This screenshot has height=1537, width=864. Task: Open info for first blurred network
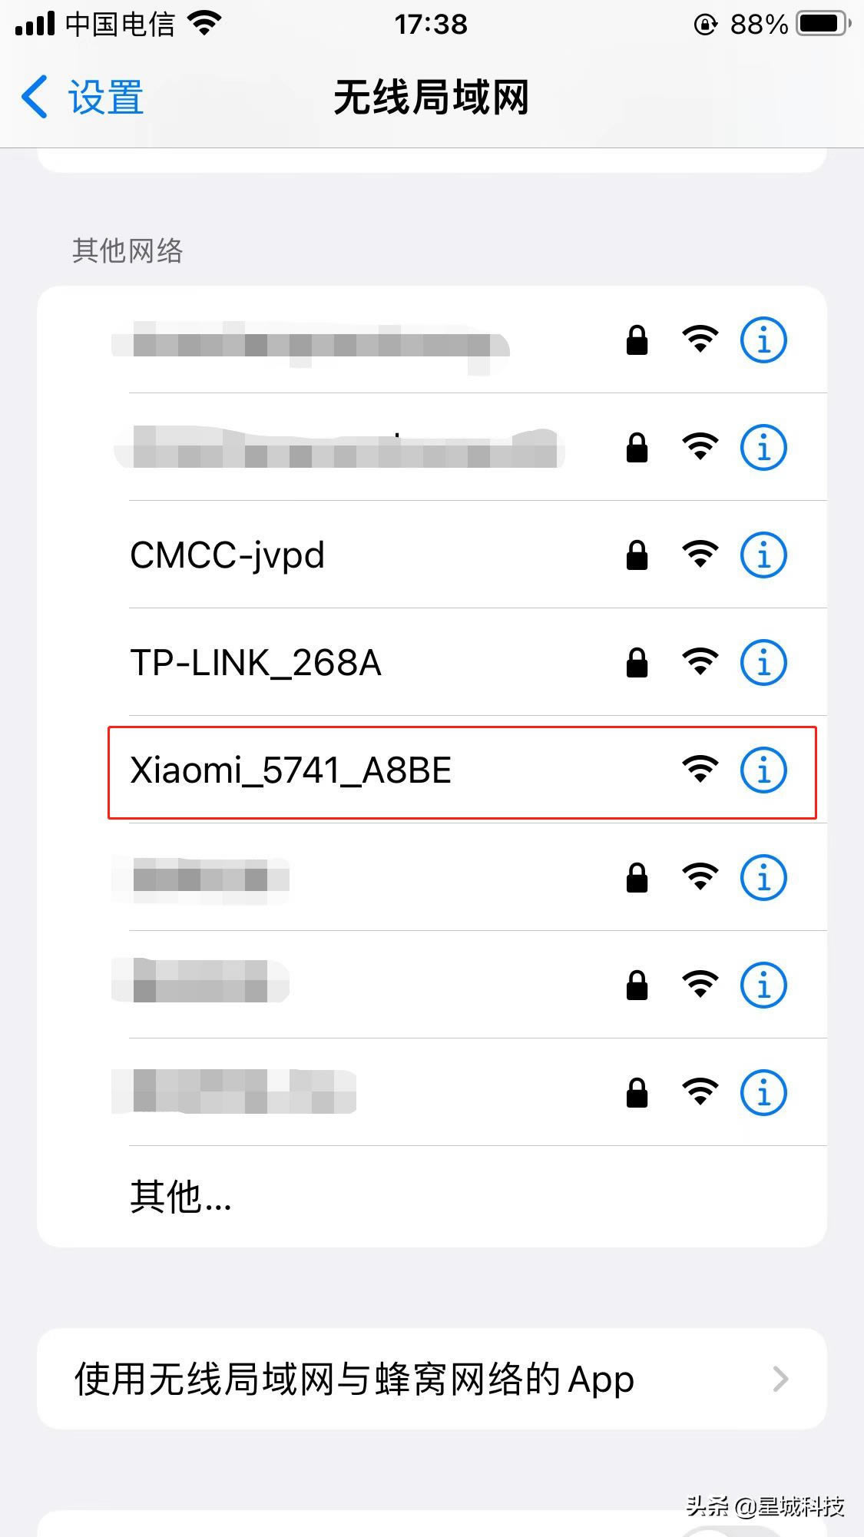tap(763, 340)
